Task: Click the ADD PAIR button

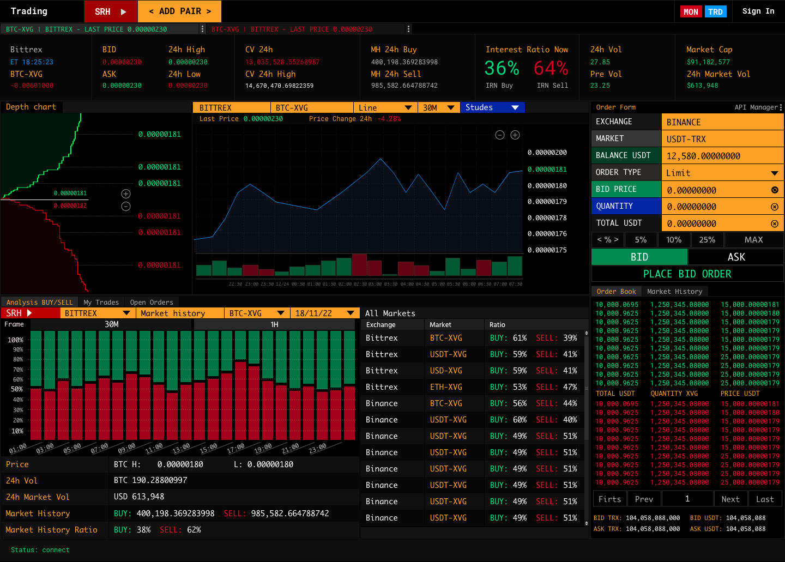Action: 179,11
